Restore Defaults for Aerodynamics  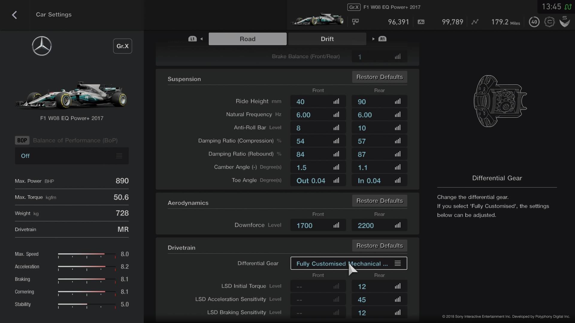[x=379, y=201]
